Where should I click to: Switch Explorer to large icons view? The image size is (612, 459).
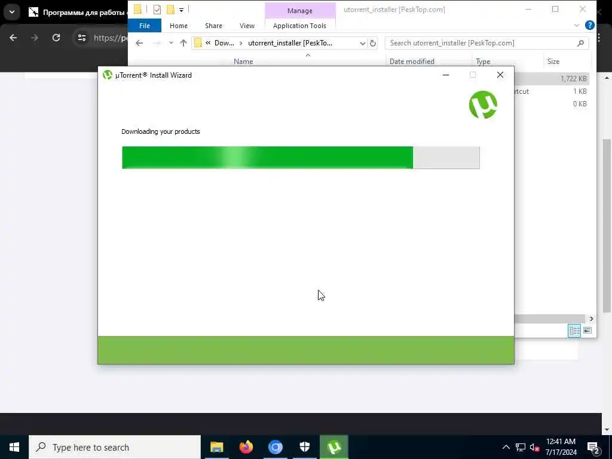[587, 331]
